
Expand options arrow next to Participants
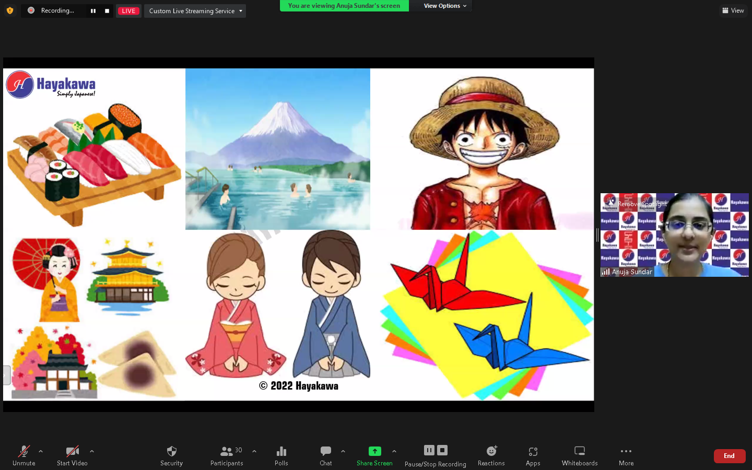(254, 451)
